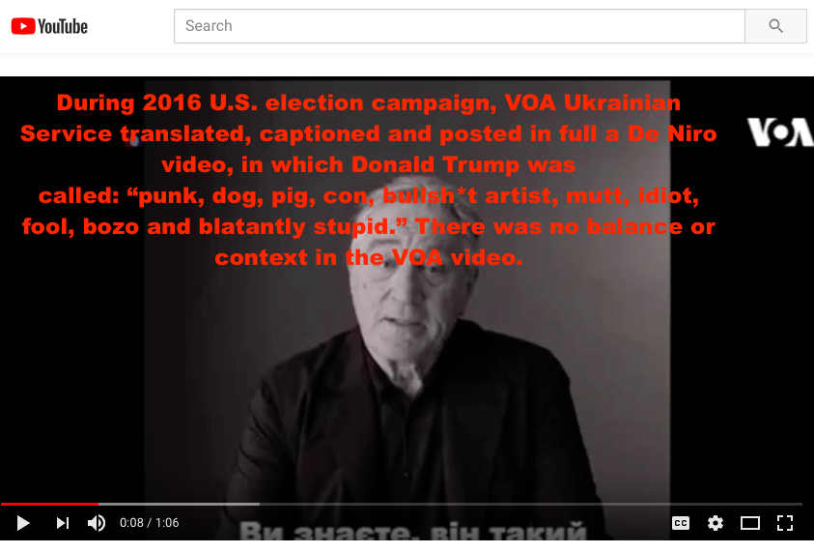The width and height of the screenshot is (814, 553).
Task: Click the 0:08 / 1:06 time display
Action: [x=150, y=523]
